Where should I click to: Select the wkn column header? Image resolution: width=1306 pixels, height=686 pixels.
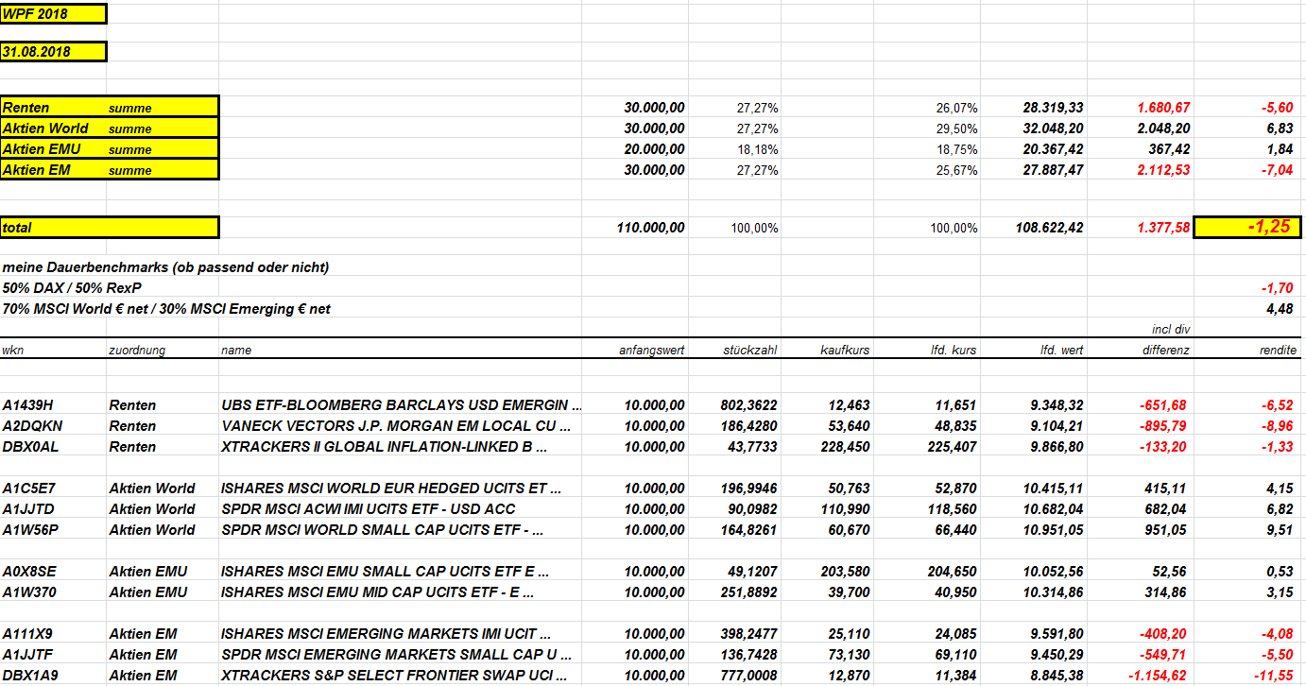tap(13, 350)
